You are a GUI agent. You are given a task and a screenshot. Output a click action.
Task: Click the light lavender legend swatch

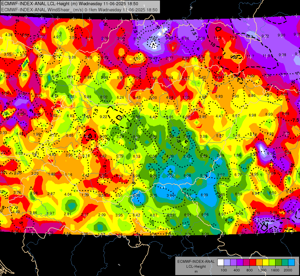[x=227, y=263]
